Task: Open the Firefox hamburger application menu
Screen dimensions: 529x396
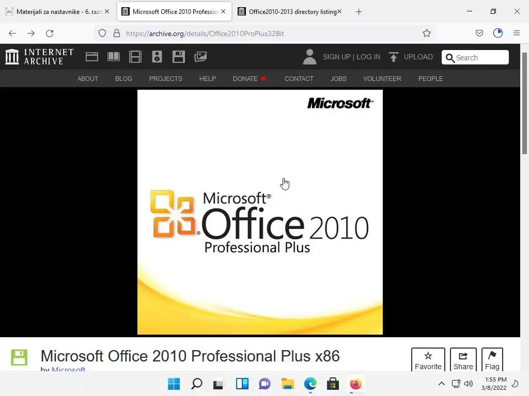Action: coord(517,33)
